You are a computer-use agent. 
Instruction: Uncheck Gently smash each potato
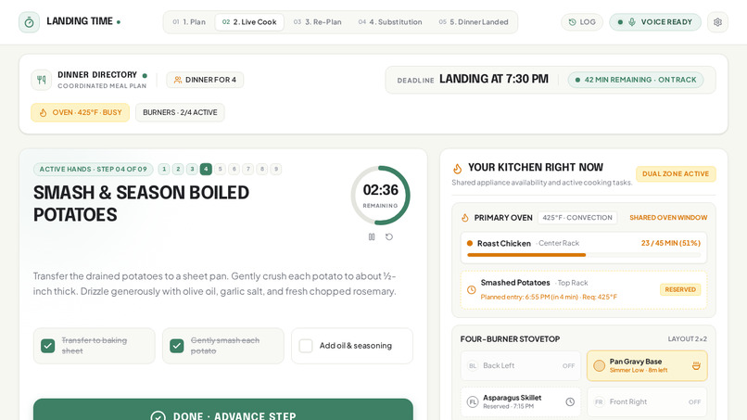coord(177,346)
